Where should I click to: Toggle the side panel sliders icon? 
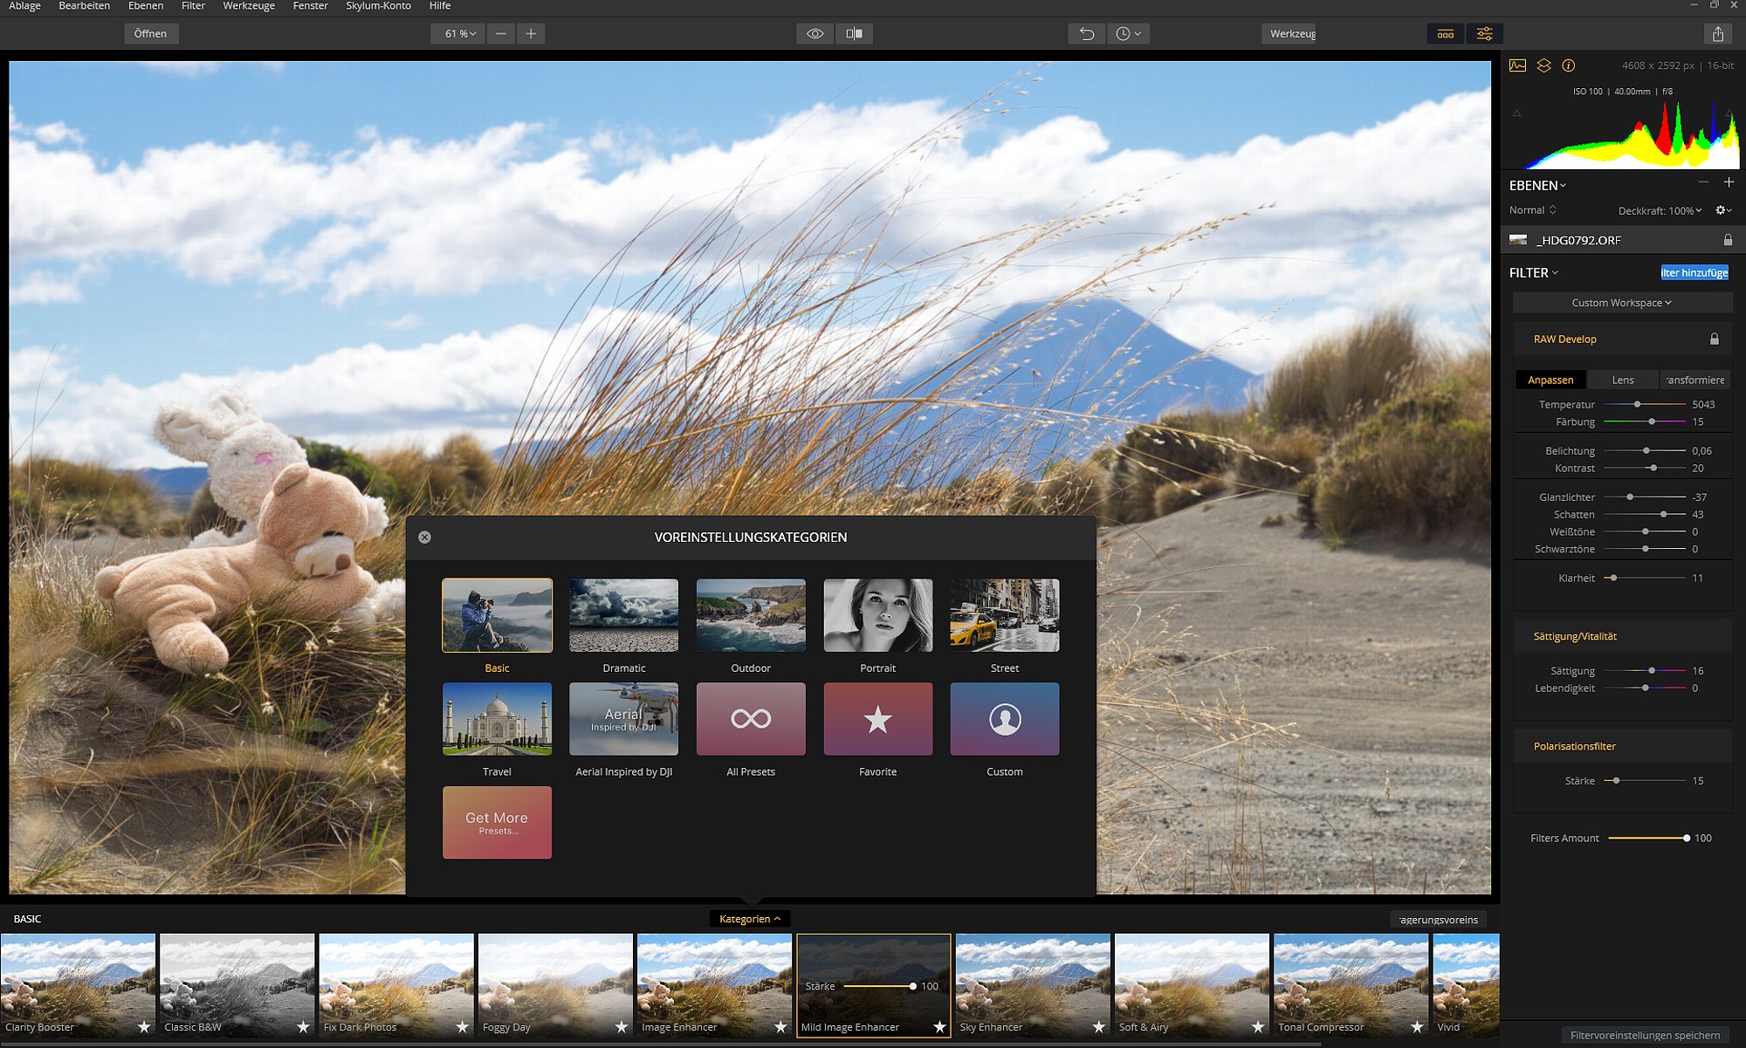coord(1484,34)
